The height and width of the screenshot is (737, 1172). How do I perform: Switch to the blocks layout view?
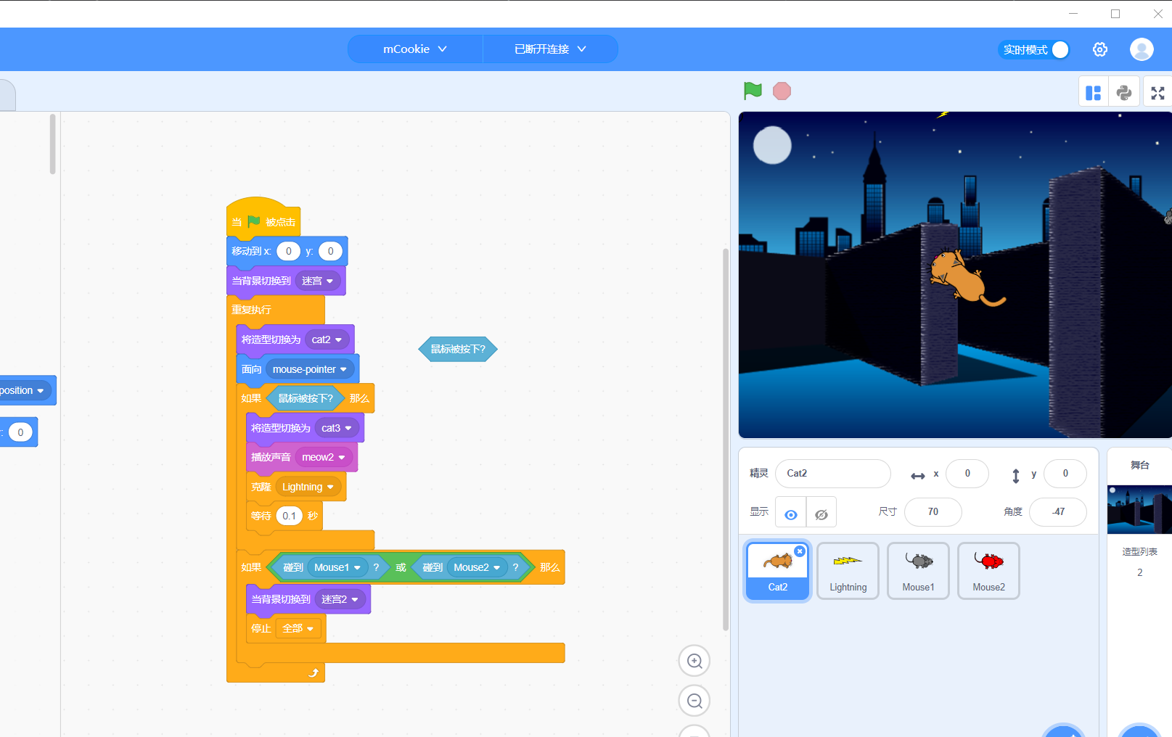pos(1093,93)
